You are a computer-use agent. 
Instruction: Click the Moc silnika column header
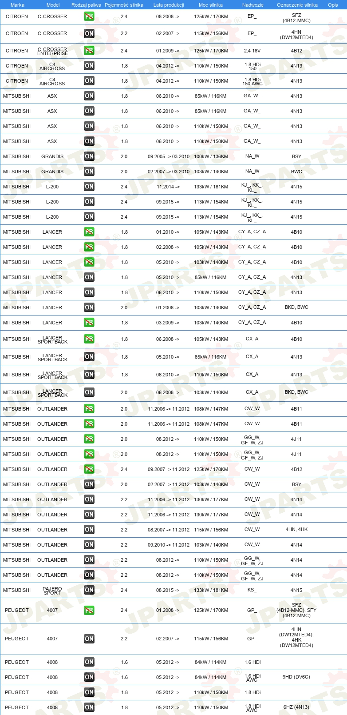coord(211,5)
